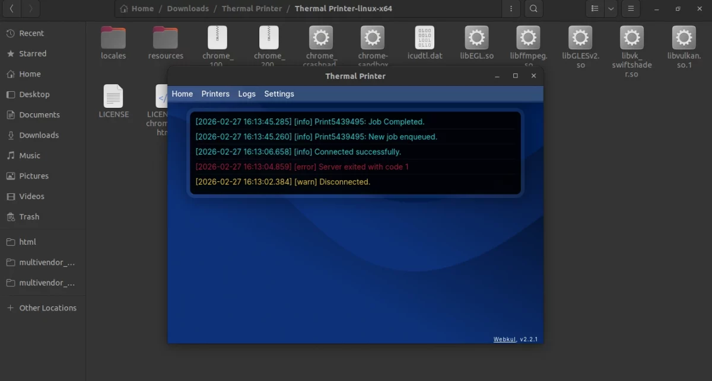Viewport: 712px width, 381px height.
Task: Select the chrome-sandbox file
Action: (372, 37)
